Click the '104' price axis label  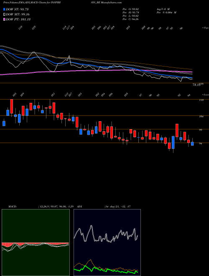point(201,116)
